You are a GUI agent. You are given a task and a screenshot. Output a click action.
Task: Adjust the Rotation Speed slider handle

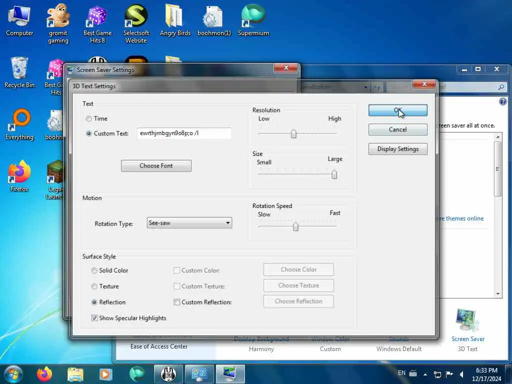(x=295, y=226)
